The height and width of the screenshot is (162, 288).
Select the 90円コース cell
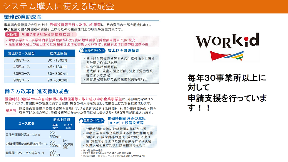21,80
